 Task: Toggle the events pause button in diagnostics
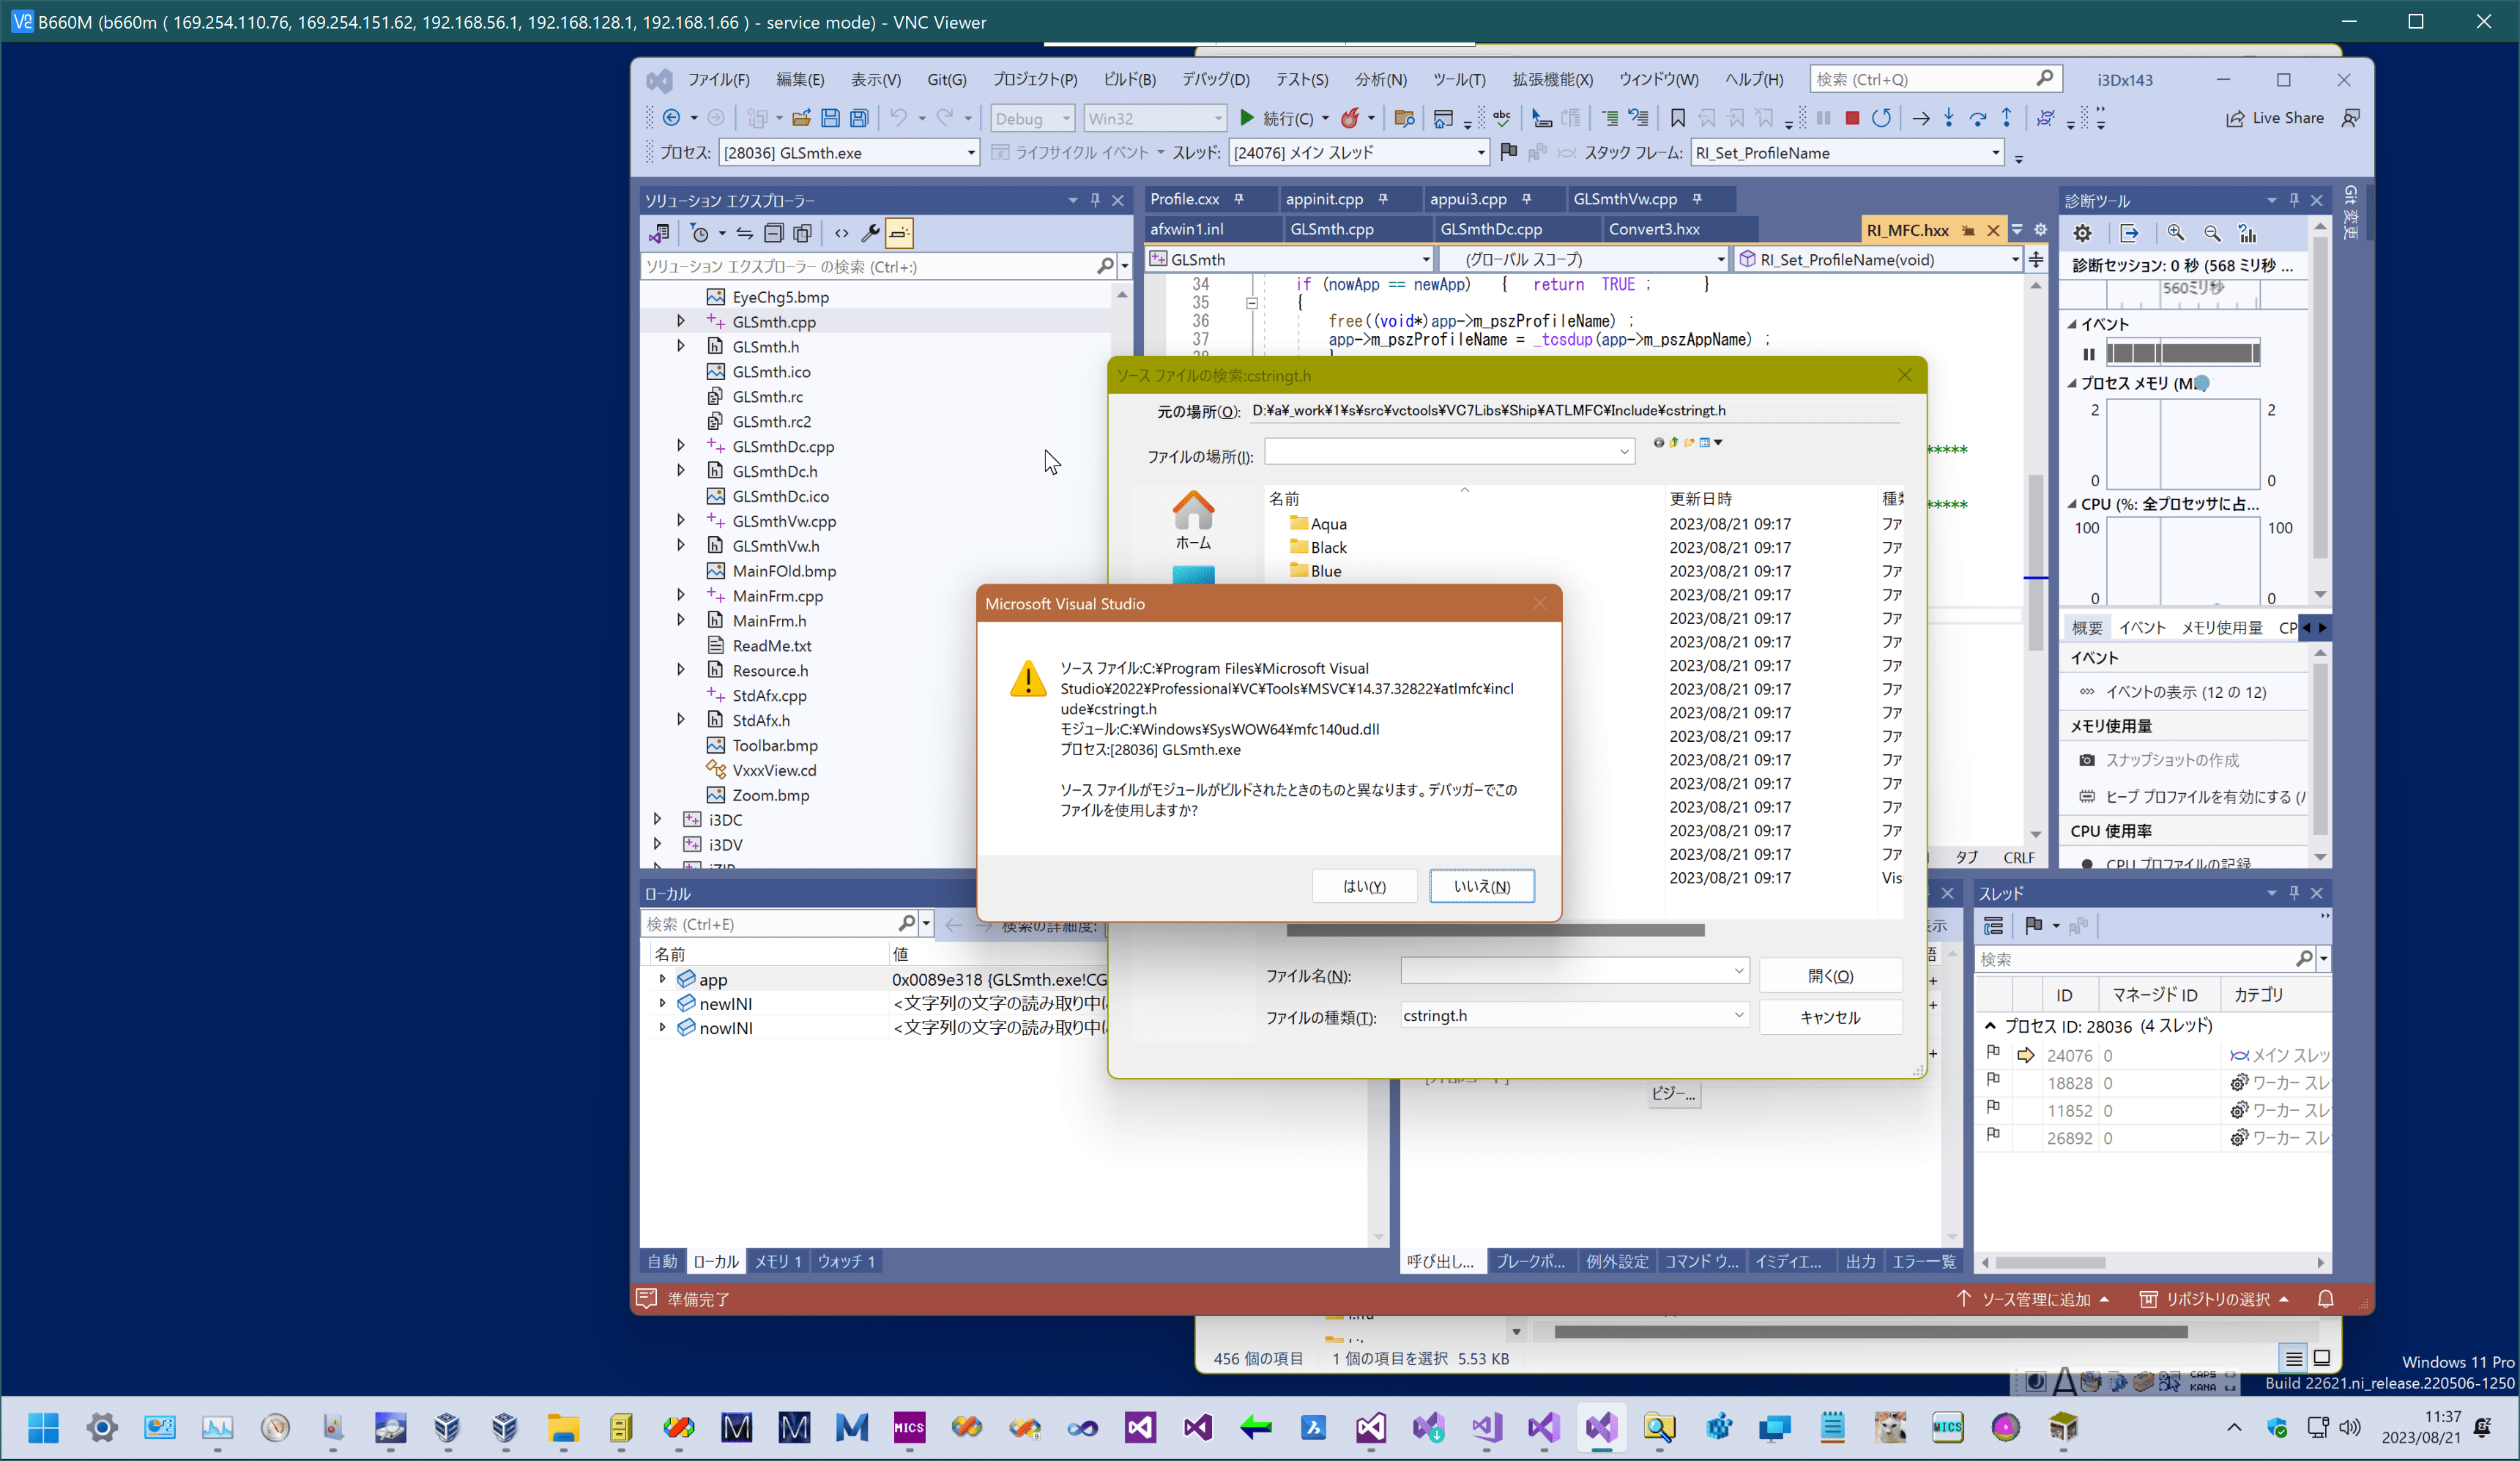(x=2088, y=354)
